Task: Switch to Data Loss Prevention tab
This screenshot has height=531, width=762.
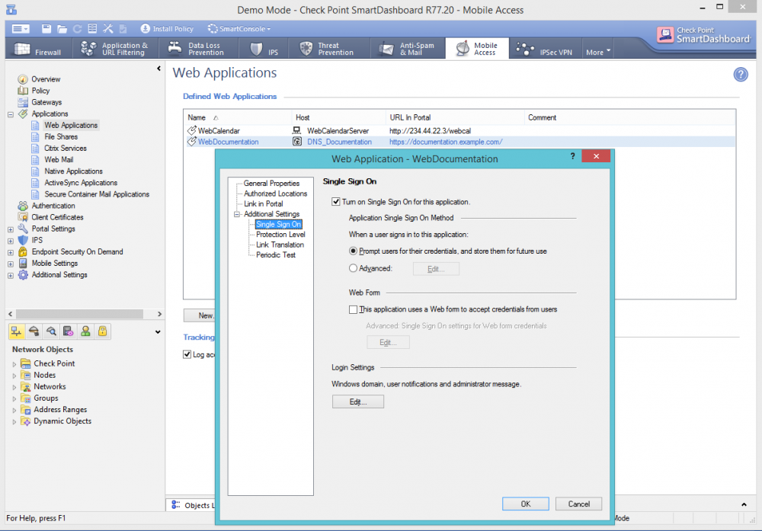Action: [197, 49]
